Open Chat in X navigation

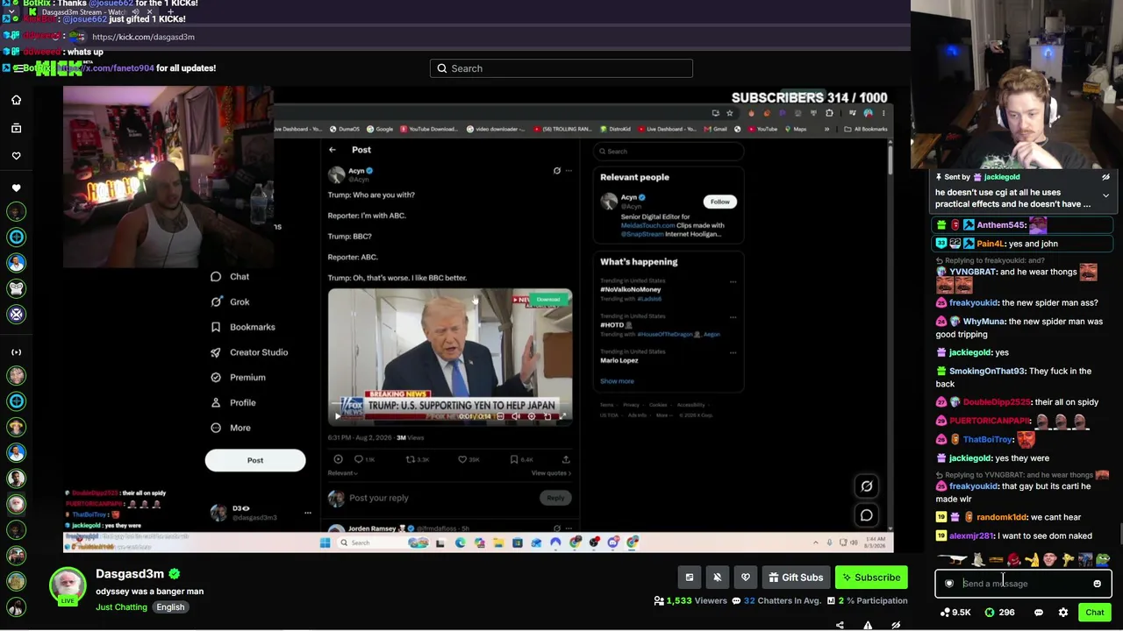[230, 277]
